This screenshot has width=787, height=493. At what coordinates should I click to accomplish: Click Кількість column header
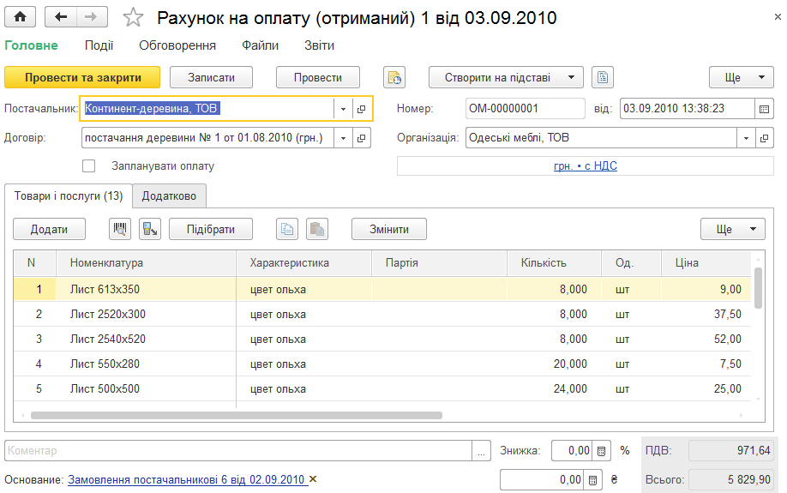coord(554,263)
